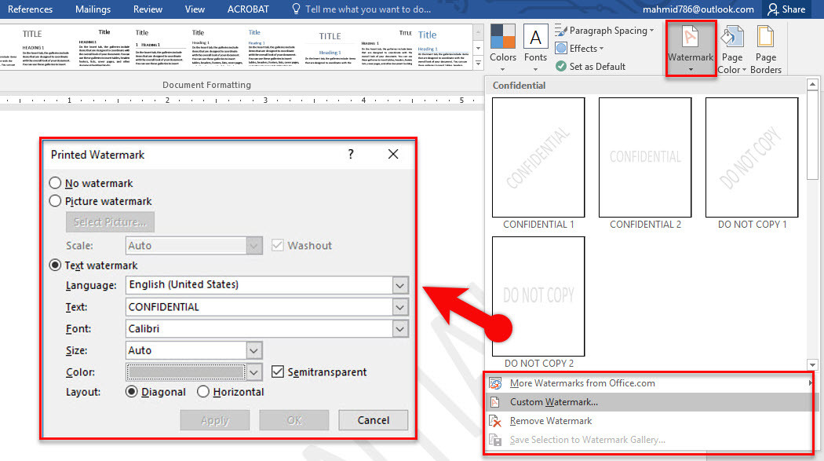The height and width of the screenshot is (461, 824).
Task: Toggle the Semitransparent checkbox
Action: pos(278,371)
